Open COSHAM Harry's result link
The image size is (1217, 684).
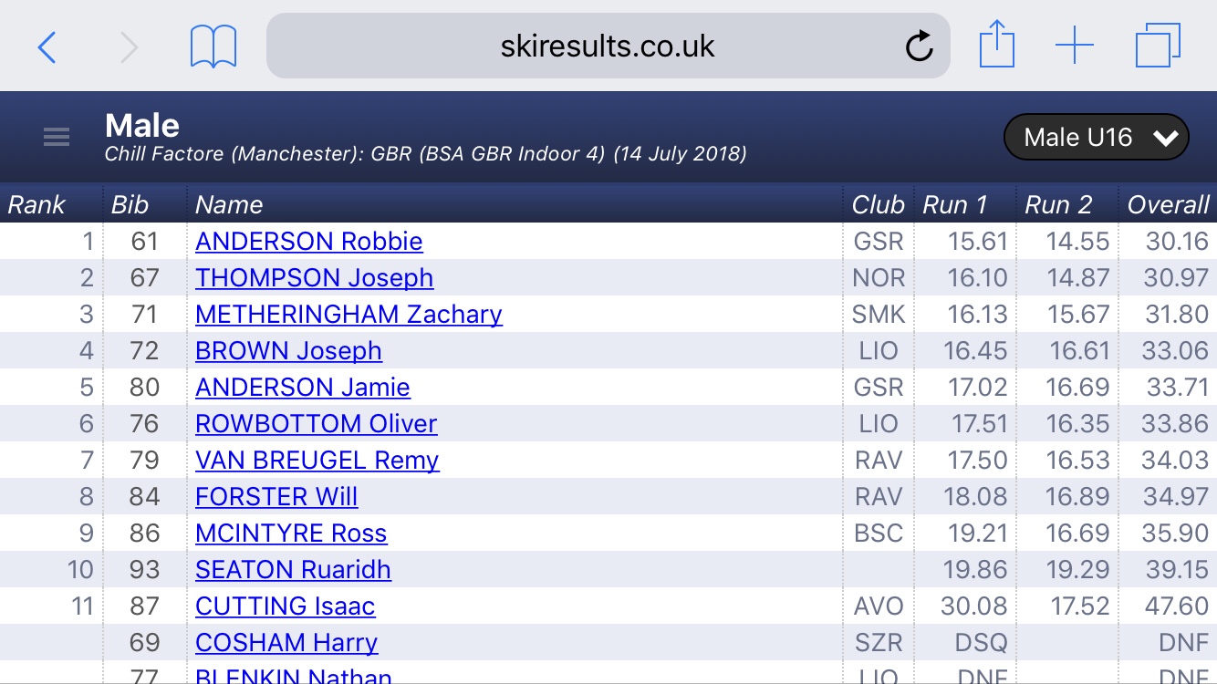(286, 643)
